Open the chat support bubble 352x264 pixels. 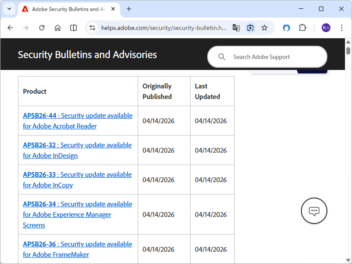[314, 211]
